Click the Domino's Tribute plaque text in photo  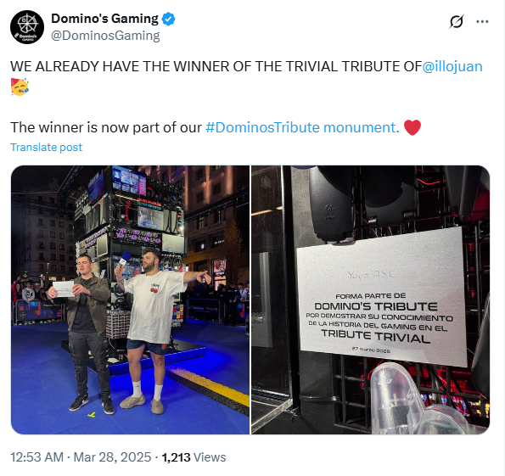click(376, 306)
